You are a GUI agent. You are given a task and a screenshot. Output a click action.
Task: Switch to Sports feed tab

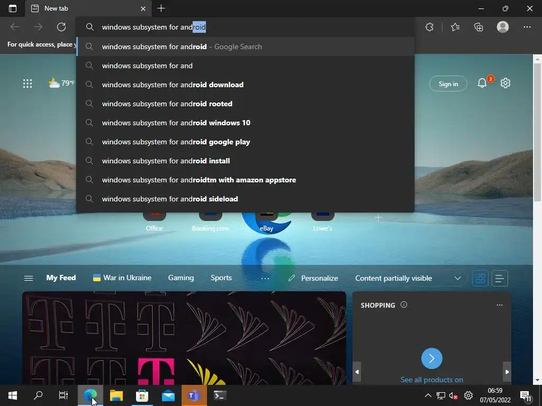coord(221,278)
